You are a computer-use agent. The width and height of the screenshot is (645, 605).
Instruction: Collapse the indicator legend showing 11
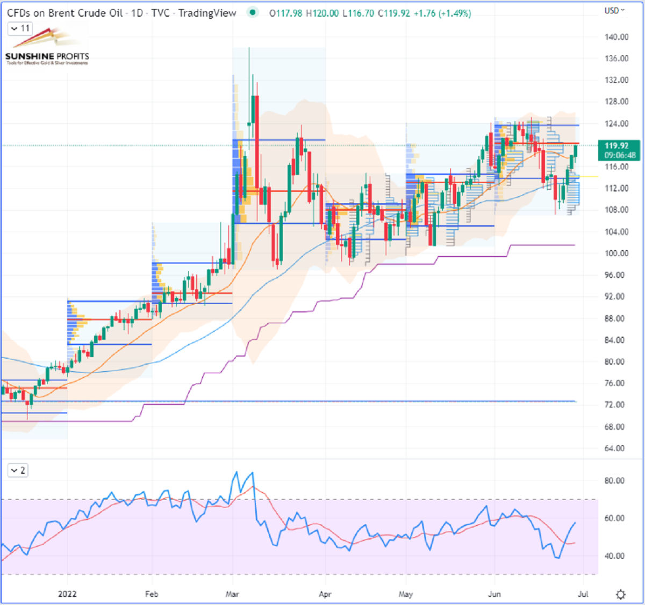(x=20, y=29)
